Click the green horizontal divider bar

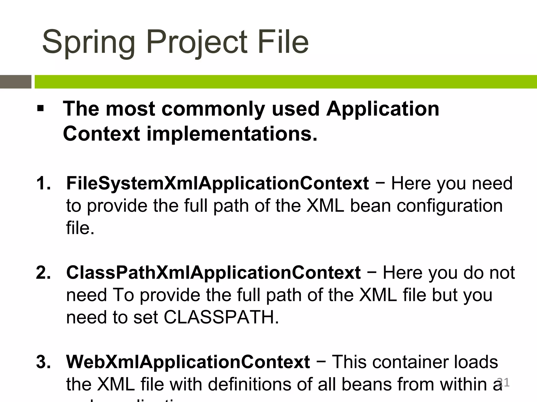point(286,82)
